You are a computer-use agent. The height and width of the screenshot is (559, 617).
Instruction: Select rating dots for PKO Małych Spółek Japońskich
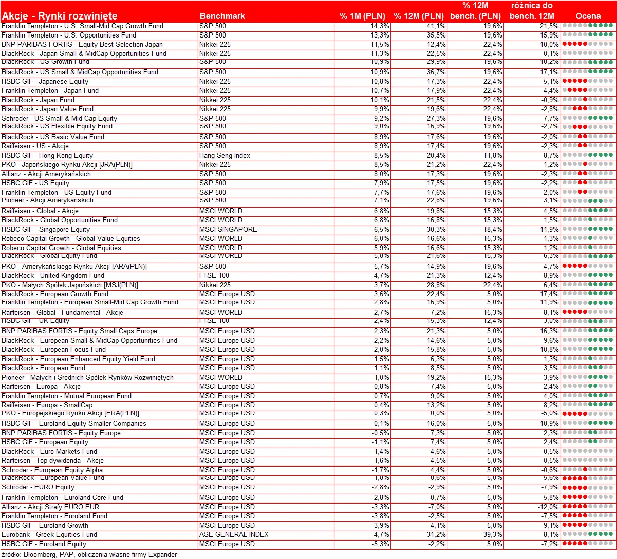pyautogui.click(x=588, y=285)
